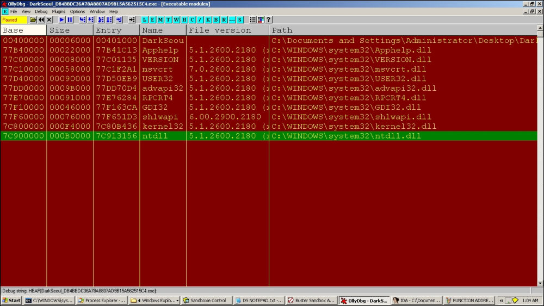Click the Help question mark icon
Image resolution: width=544 pixels, height=306 pixels.
(x=269, y=20)
